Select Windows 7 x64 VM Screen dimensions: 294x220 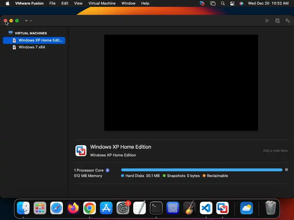click(x=34, y=47)
